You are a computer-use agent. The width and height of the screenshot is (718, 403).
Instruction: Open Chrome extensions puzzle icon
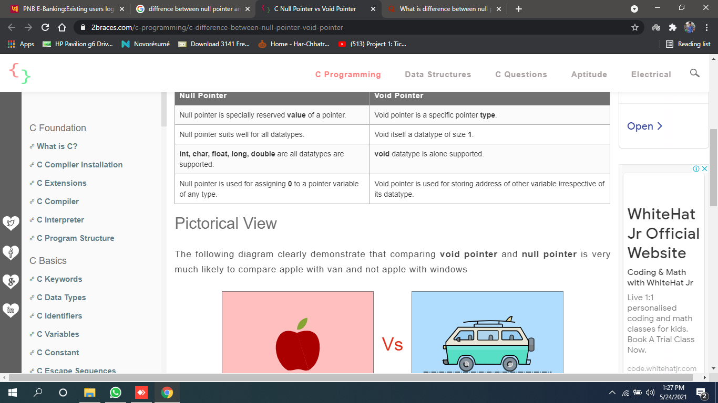(x=672, y=27)
